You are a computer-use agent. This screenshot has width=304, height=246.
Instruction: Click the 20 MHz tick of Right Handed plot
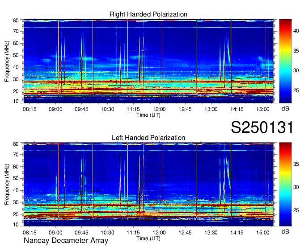[x=16, y=91]
